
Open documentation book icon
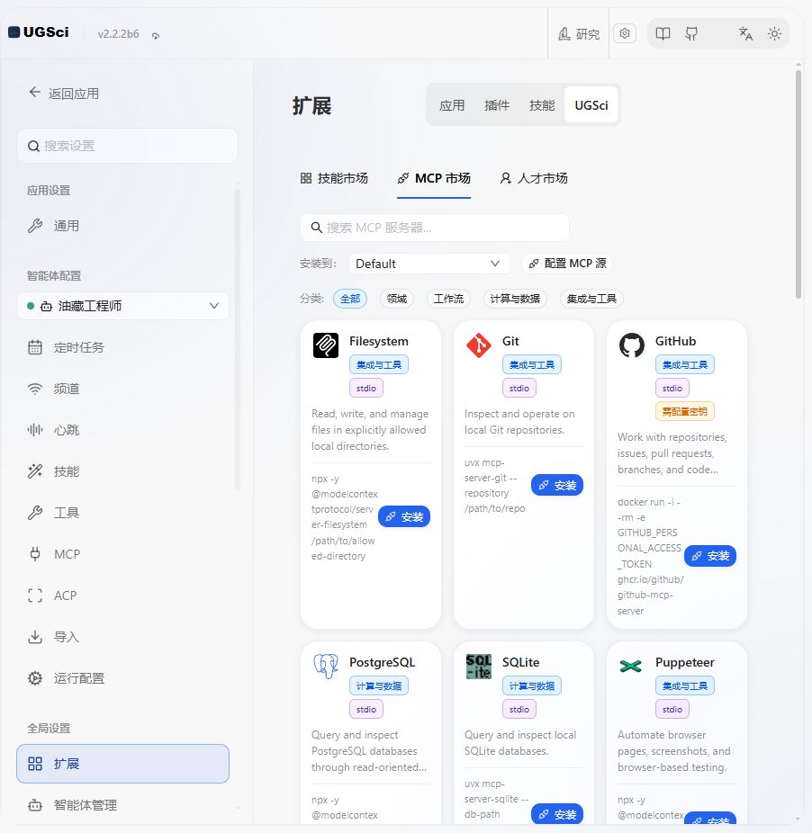(x=663, y=34)
